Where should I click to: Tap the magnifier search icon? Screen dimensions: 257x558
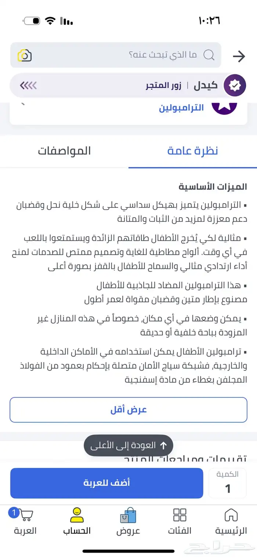tap(209, 55)
